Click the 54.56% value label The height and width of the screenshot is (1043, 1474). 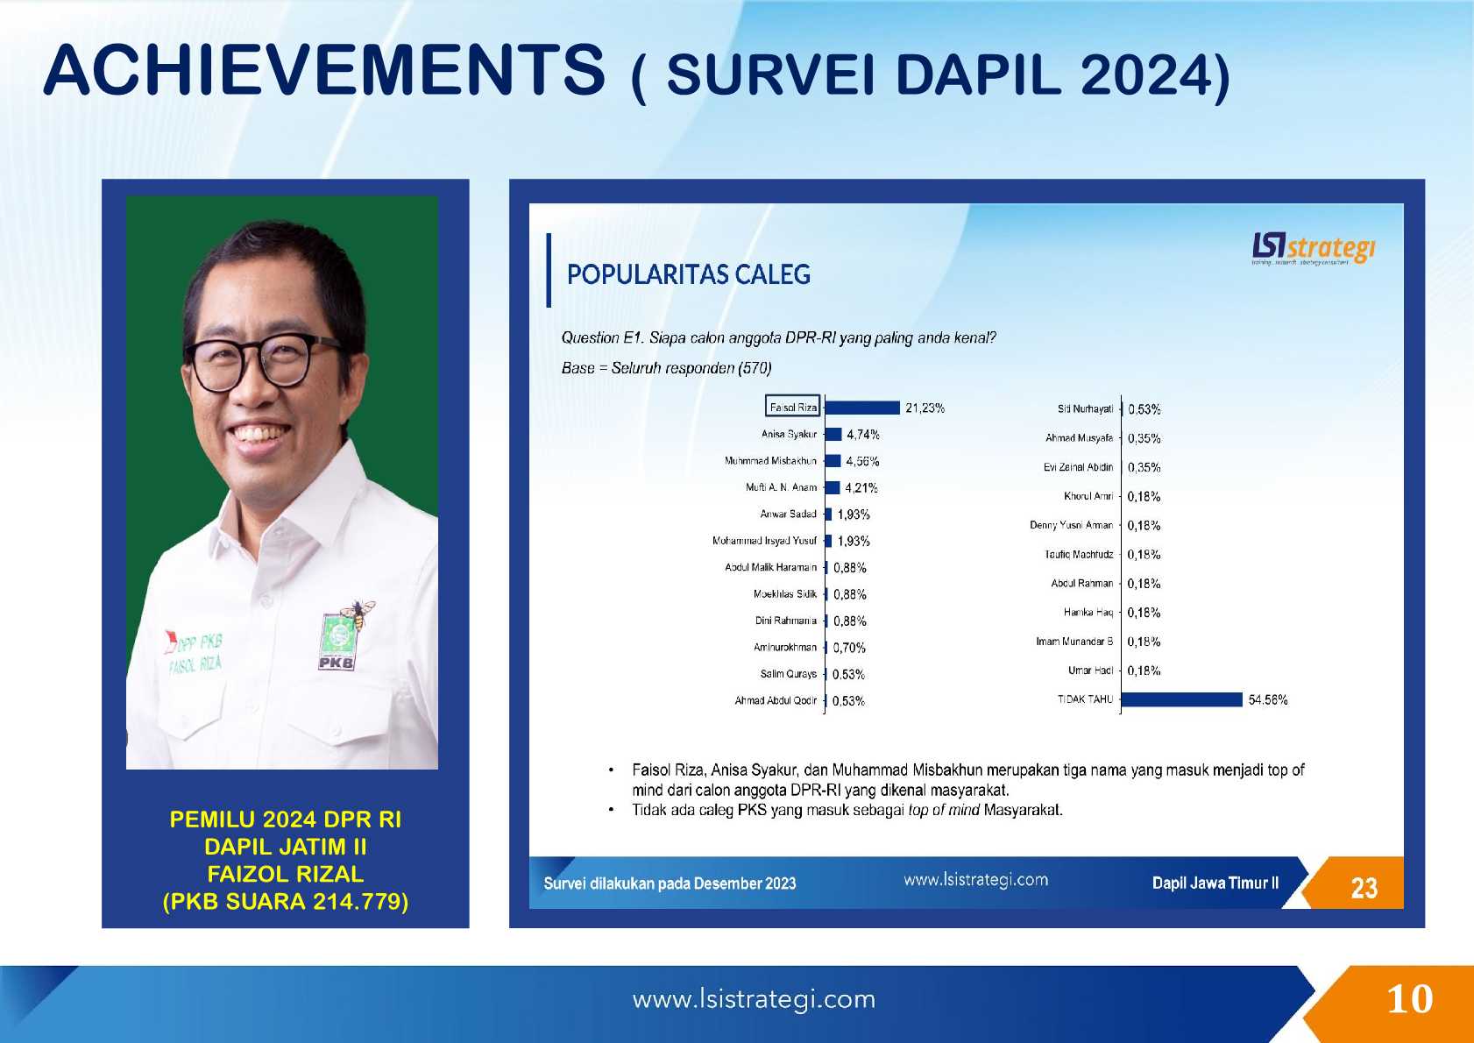point(1267,700)
